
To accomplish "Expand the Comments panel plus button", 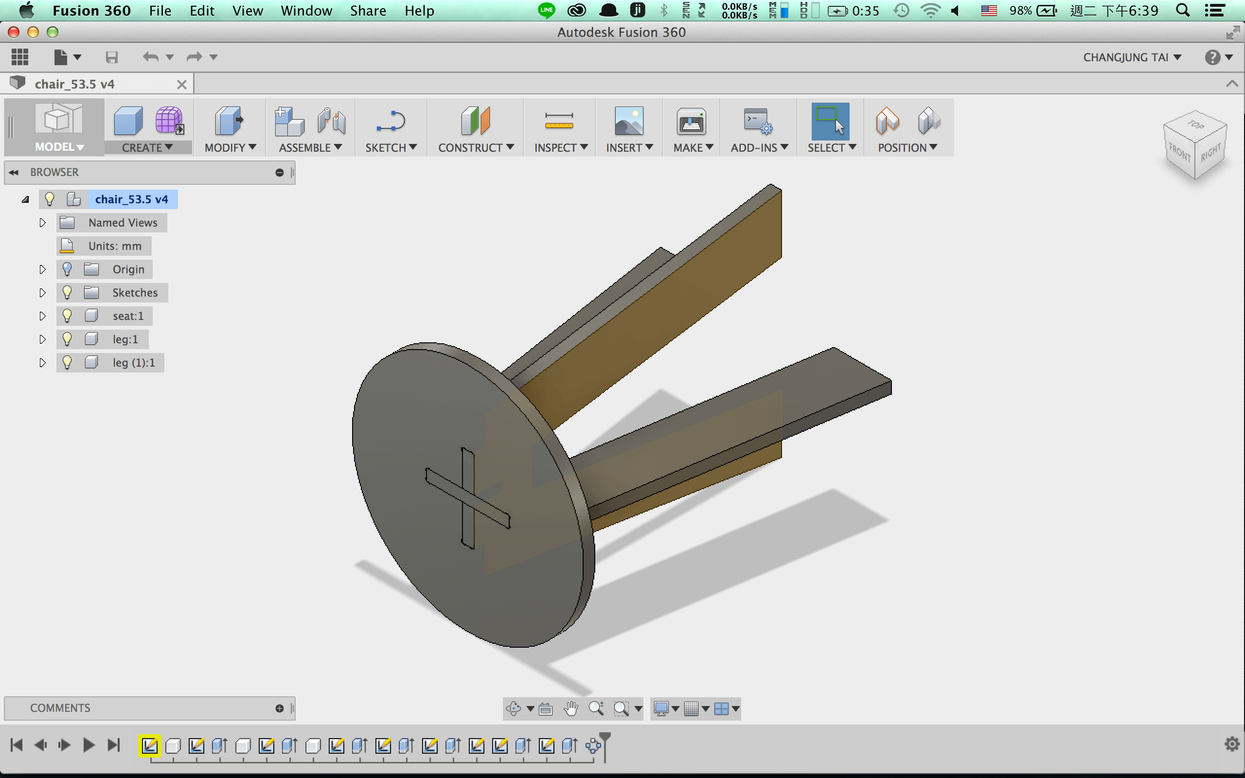I will (279, 708).
